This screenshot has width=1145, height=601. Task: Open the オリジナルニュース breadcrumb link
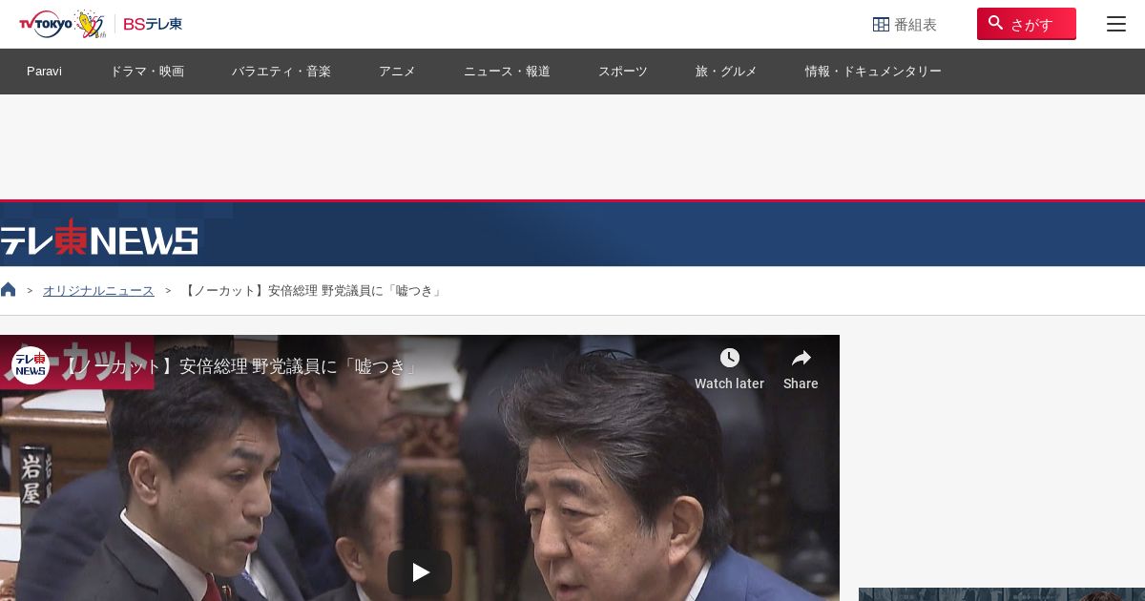(x=98, y=291)
